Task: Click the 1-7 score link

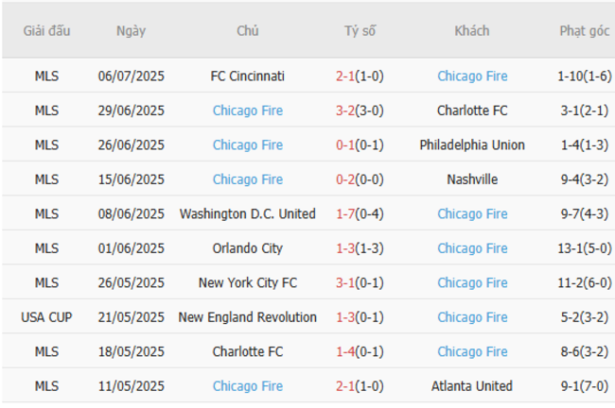Action: 345,214
